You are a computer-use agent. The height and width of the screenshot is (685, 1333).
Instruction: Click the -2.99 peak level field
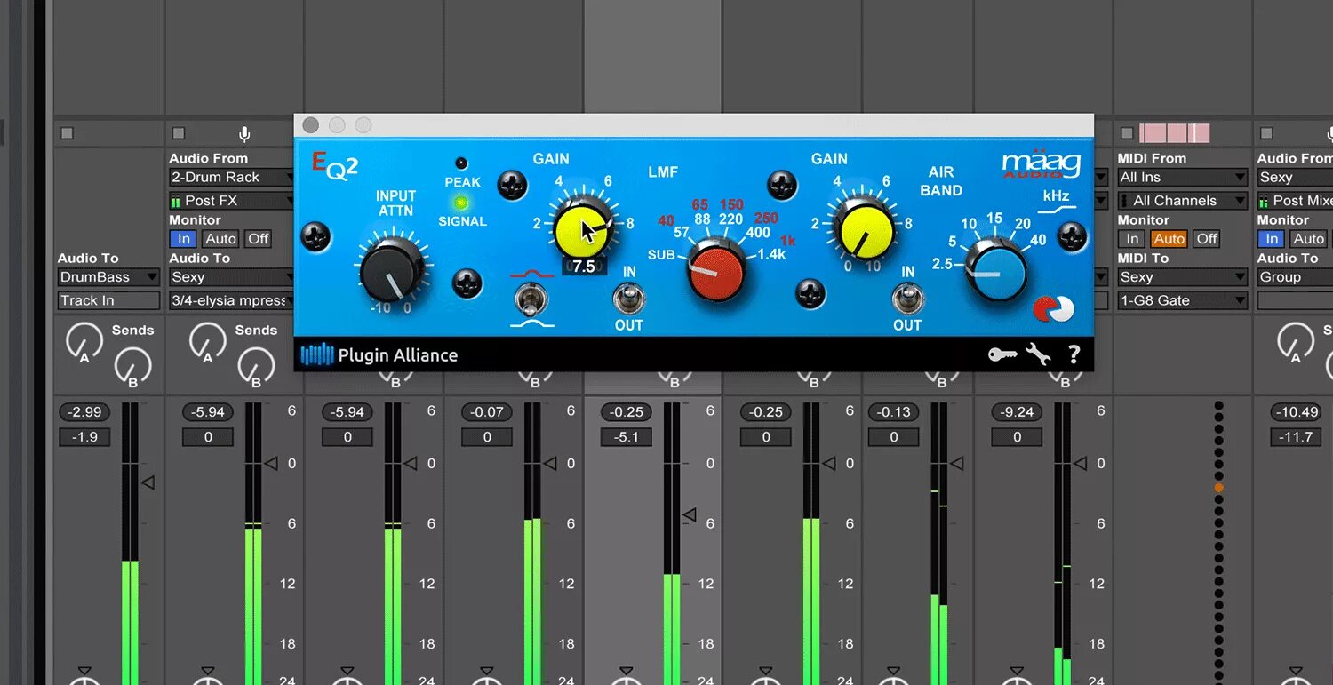coord(84,412)
